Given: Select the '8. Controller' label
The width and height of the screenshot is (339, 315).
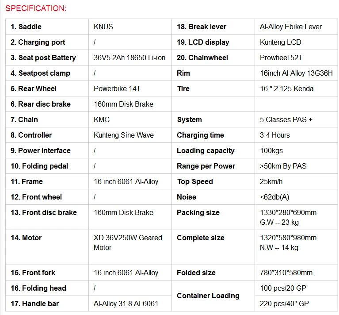Looking at the screenshot, I should pyautogui.click(x=31, y=135).
